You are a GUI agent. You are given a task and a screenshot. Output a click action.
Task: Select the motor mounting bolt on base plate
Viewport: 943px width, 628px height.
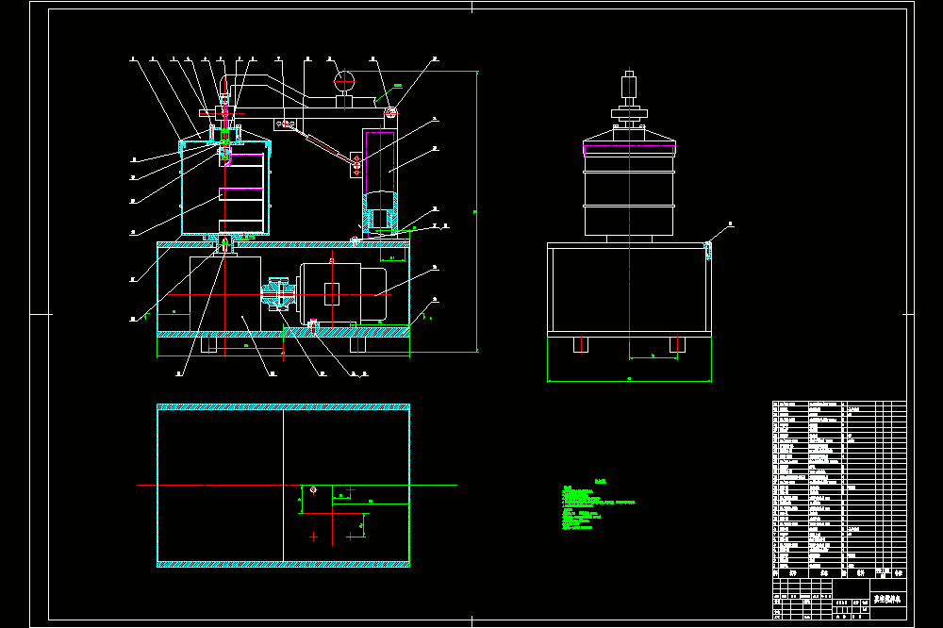pos(313,325)
